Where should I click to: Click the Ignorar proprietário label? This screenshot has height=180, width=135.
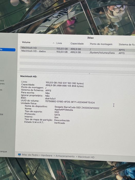click(x=32, y=95)
